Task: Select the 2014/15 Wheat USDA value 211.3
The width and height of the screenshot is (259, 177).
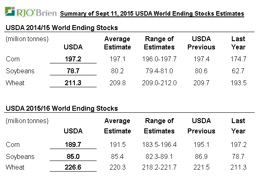Action: click(x=73, y=83)
